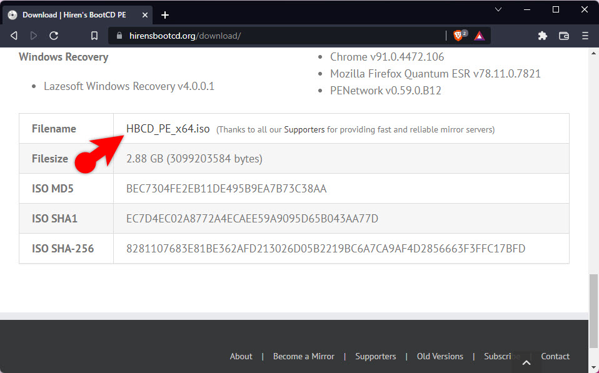The width and height of the screenshot is (599, 373).
Task: Click the scrollbar up arrow
Action: [x=593, y=54]
